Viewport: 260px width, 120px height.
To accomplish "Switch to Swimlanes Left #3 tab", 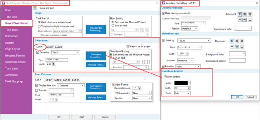I will click(x=58, y=47).
